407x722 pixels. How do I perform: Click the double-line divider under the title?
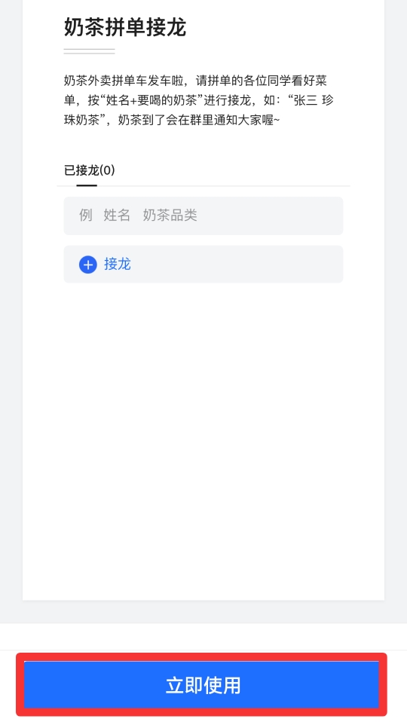click(90, 51)
